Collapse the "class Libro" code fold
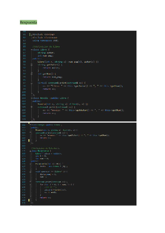This screenshot has height=233, width=165. pyautogui.click(x=32, y=50)
